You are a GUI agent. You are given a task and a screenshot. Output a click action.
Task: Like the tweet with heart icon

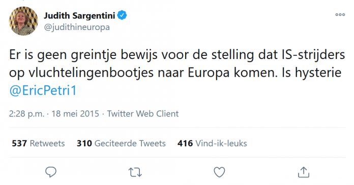click(219, 172)
